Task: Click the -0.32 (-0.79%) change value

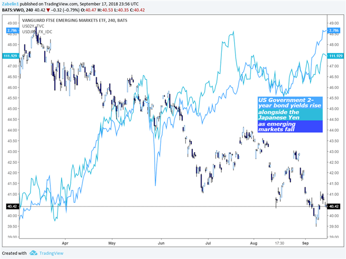Action: pos(65,10)
